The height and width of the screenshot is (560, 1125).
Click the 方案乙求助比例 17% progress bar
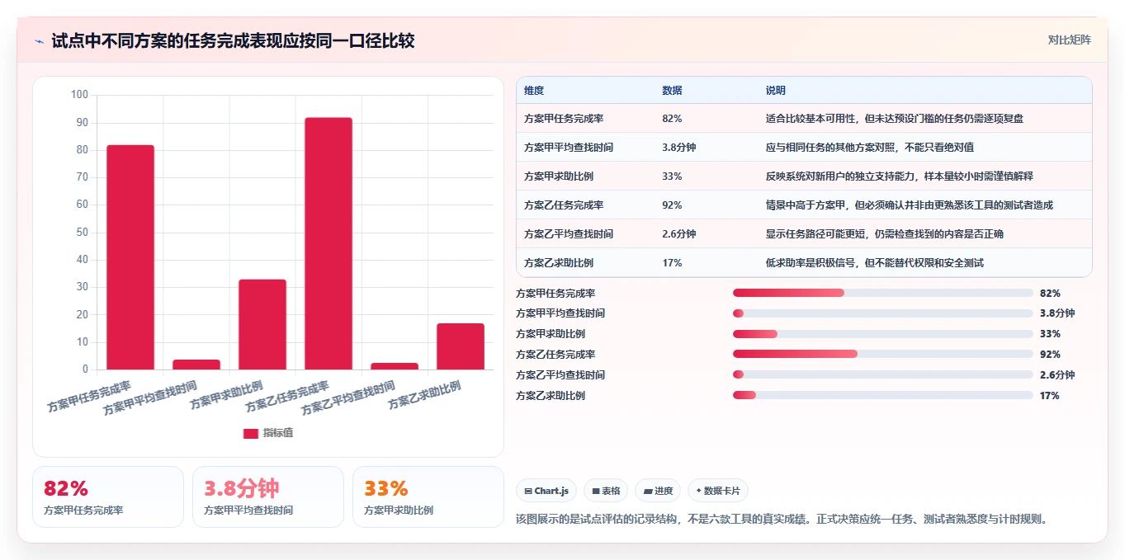coord(883,396)
